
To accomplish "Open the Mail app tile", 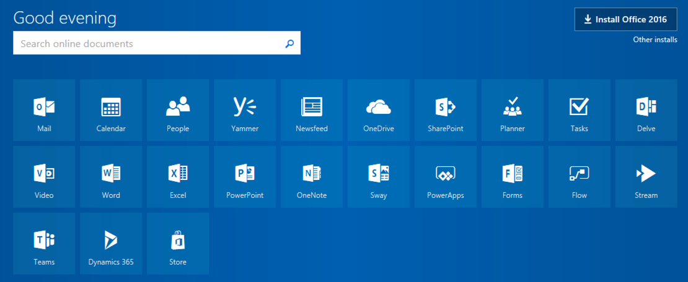I will pos(44,110).
